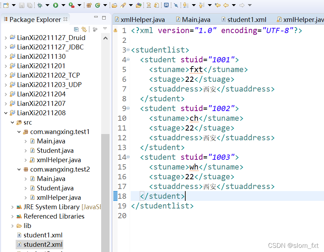Open the New wizard dropdown arrow

tap(14, 5)
